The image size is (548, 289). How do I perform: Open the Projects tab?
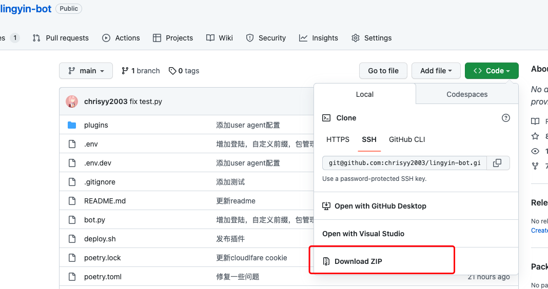point(173,38)
